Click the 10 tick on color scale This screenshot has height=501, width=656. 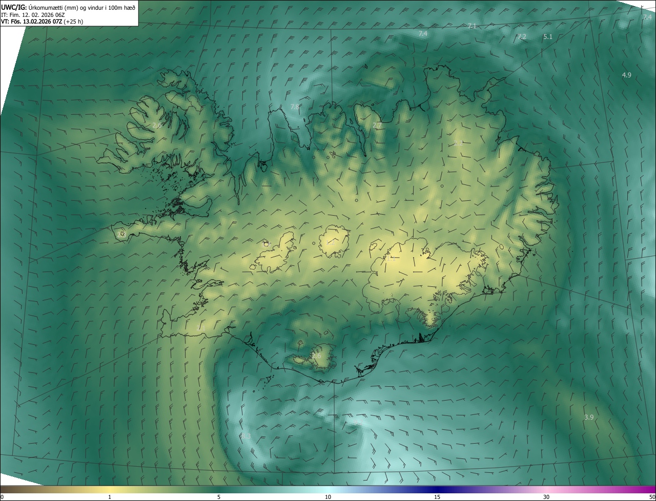click(x=328, y=497)
